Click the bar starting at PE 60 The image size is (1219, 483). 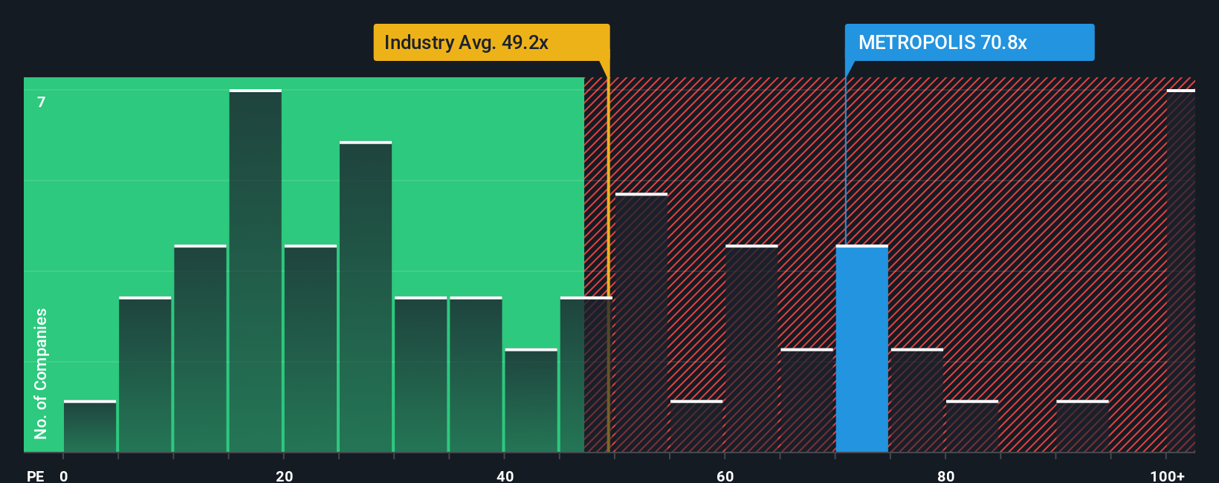click(751, 349)
